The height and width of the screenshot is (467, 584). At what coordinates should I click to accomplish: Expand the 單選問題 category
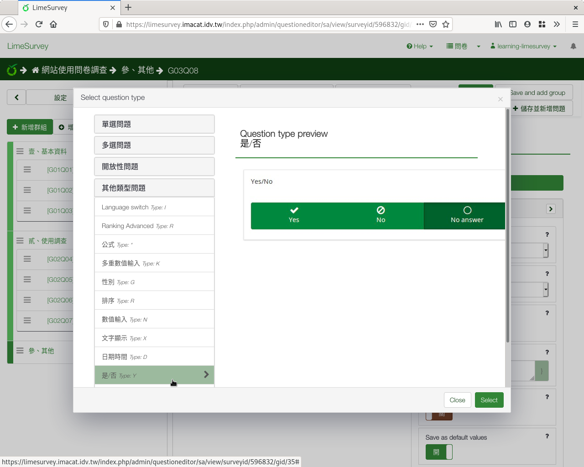pos(154,124)
